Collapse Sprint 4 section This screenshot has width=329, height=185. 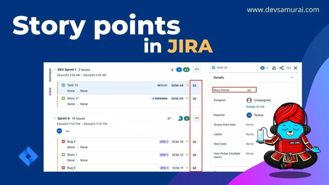(x=55, y=118)
